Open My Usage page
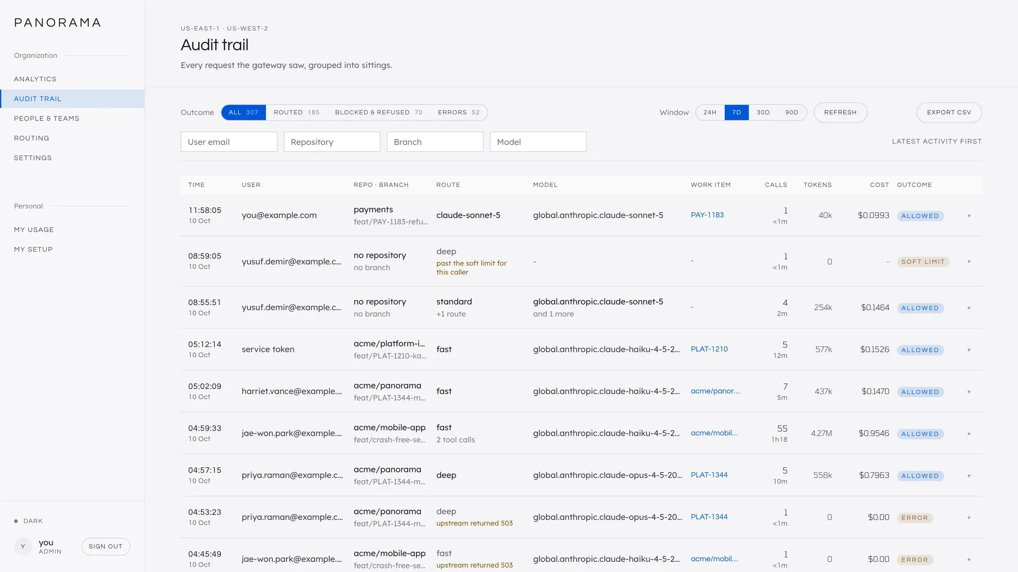1018x572 pixels. pos(72,230)
